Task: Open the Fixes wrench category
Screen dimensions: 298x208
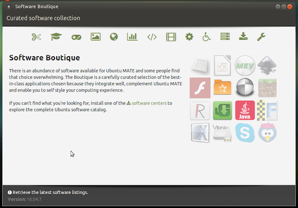Action: [x=261, y=37]
